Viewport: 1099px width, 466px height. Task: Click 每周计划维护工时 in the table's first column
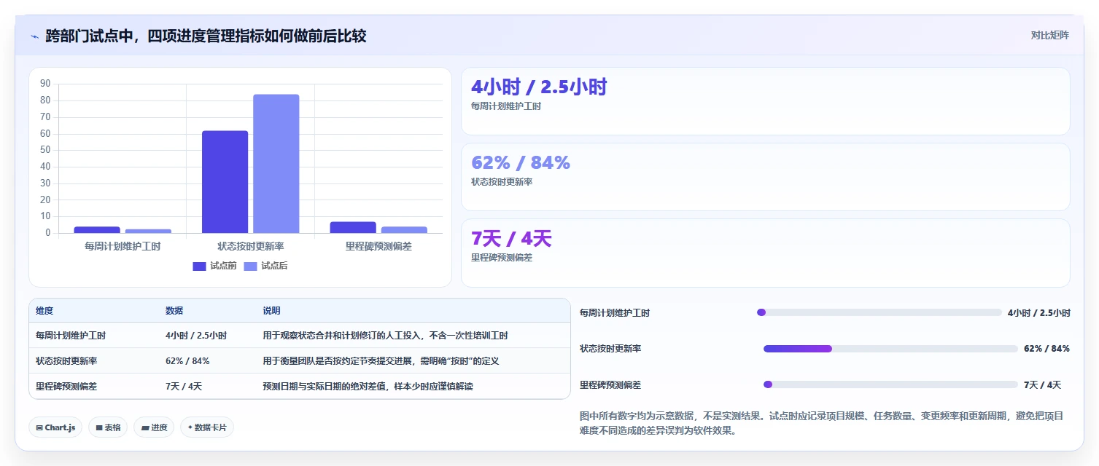click(x=71, y=336)
